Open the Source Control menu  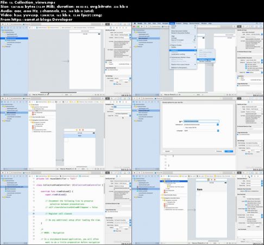click(194, 23)
